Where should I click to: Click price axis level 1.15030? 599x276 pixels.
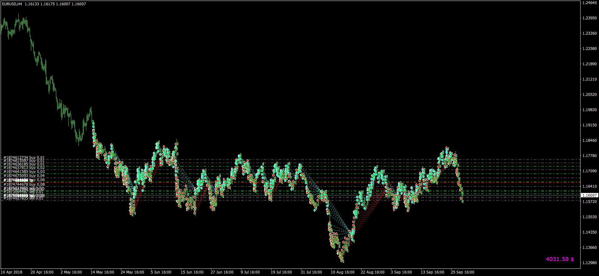pos(589,217)
